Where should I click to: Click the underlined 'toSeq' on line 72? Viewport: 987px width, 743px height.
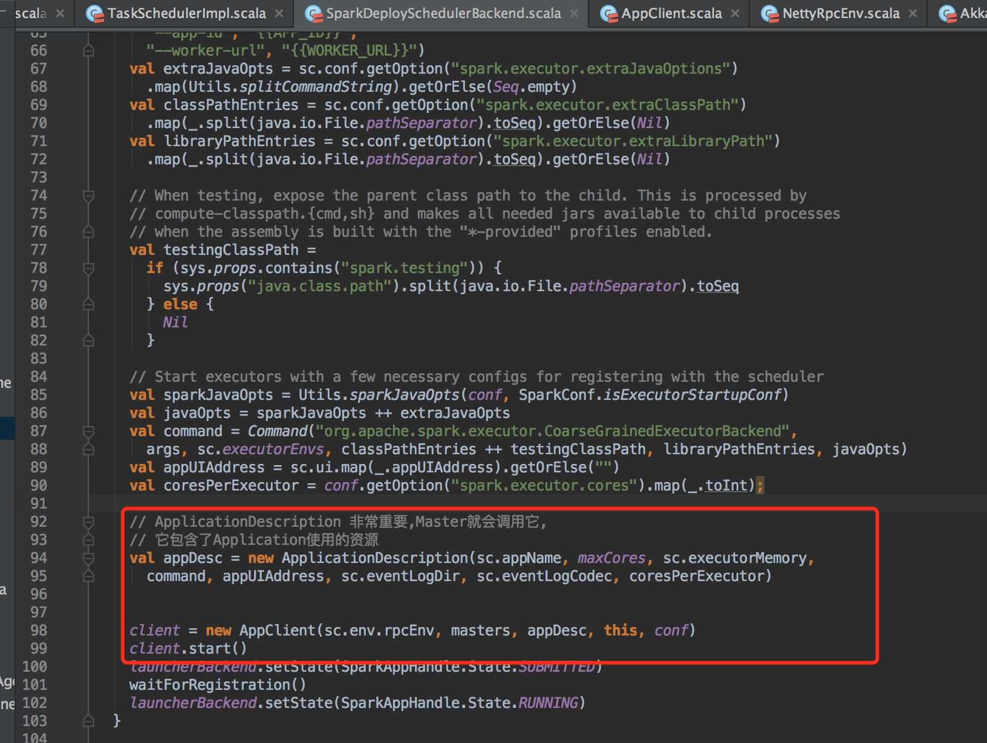tap(514, 159)
